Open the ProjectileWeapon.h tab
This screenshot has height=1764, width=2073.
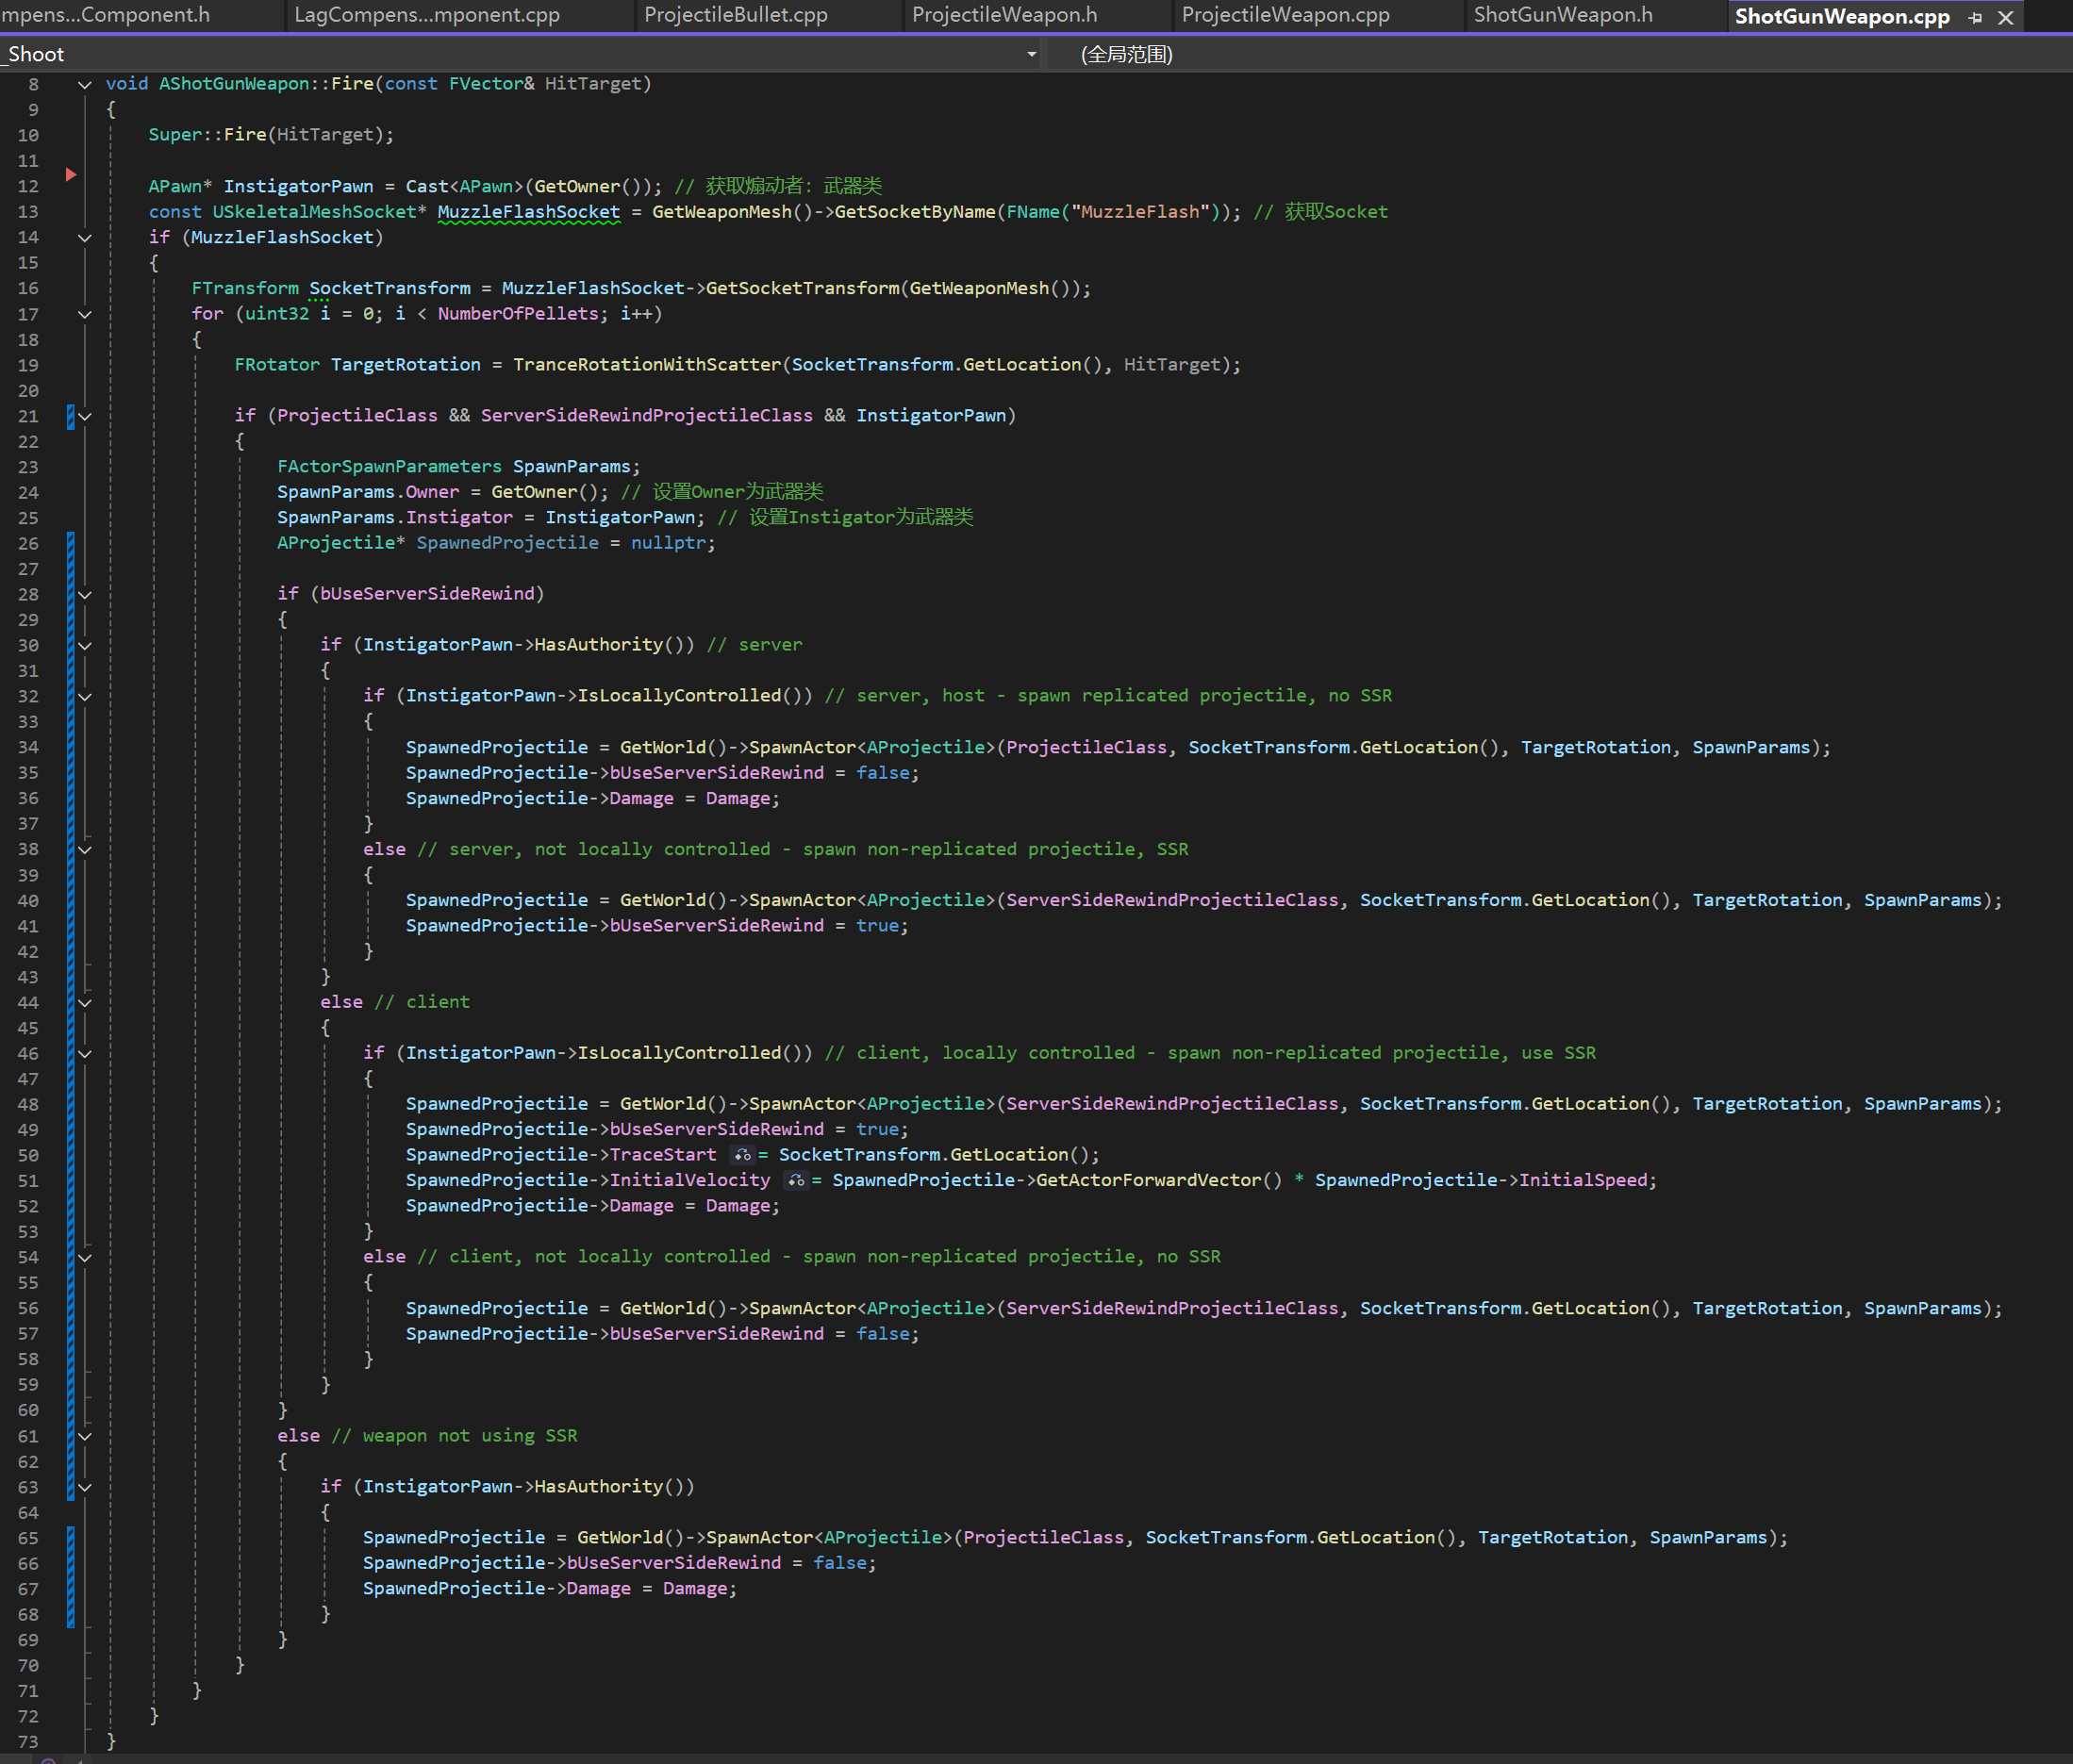[x=1003, y=15]
